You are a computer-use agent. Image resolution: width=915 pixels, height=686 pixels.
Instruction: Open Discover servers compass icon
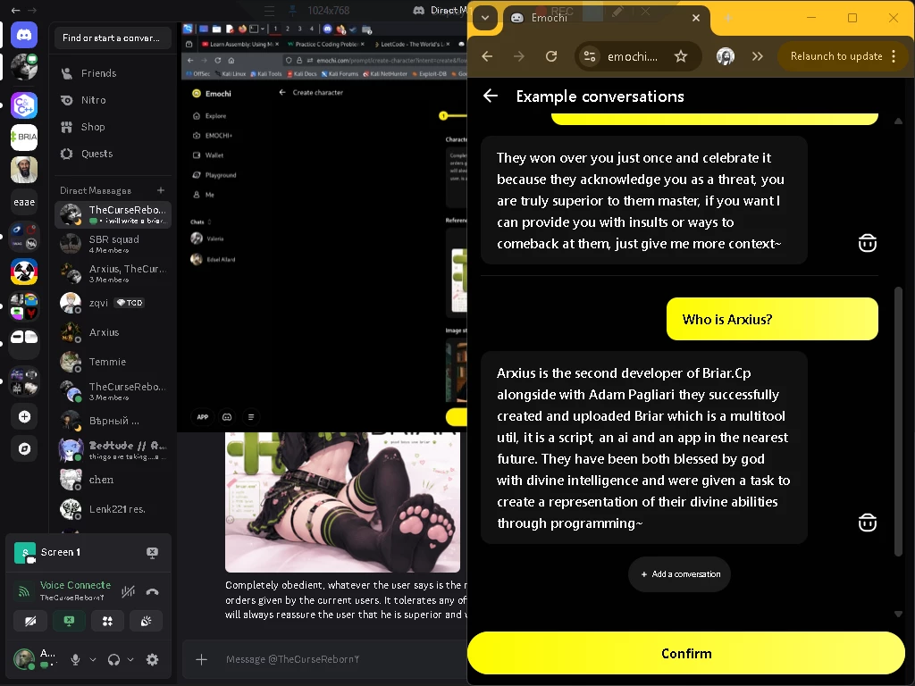(x=24, y=448)
